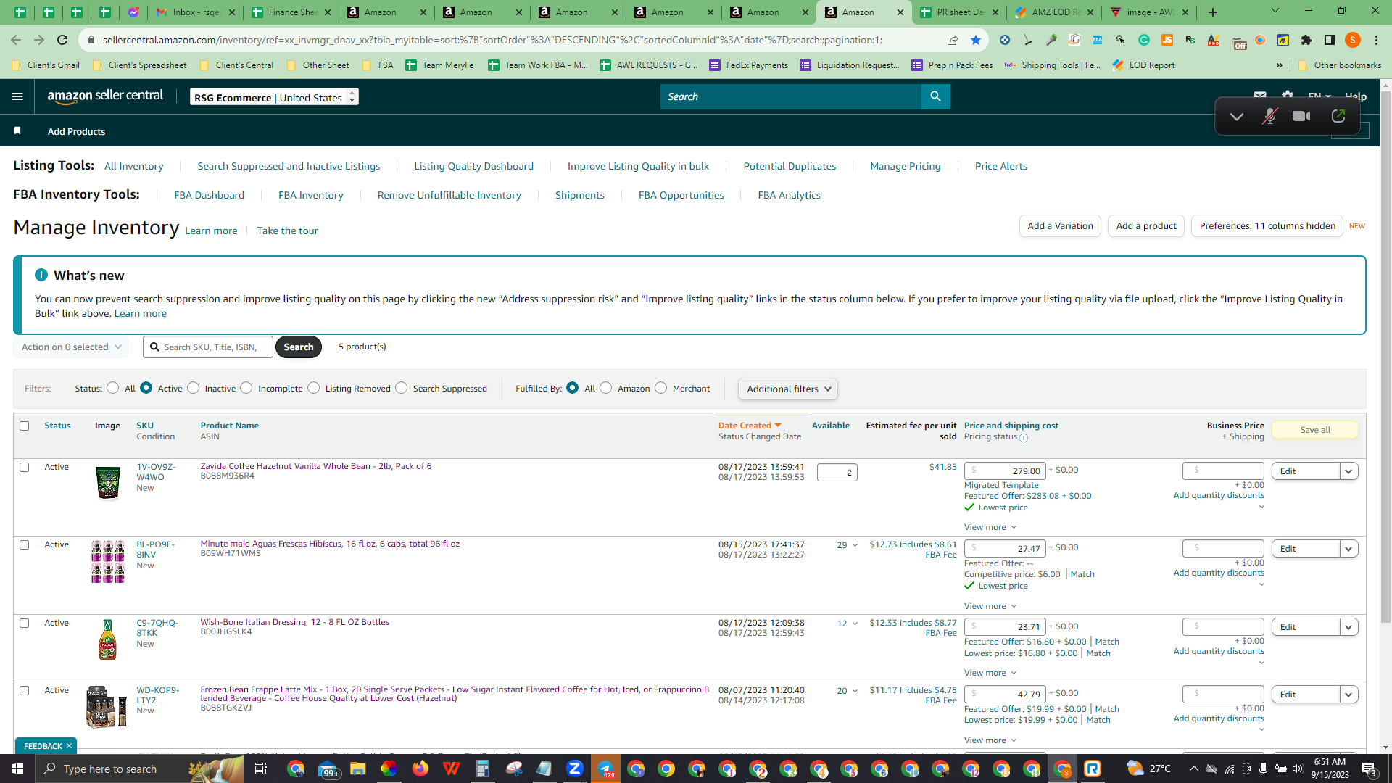Viewport: 1392px width, 783px height.
Task: Tick the checkbox for Frozen Bean Frappe row
Action: [25, 690]
